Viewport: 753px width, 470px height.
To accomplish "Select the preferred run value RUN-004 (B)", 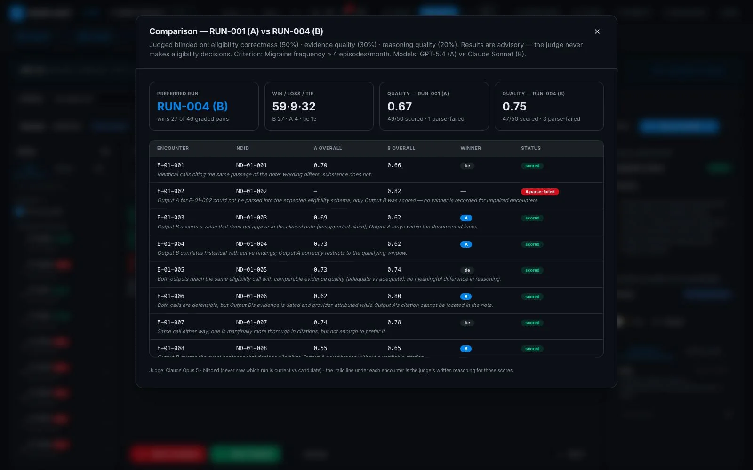I will [192, 106].
